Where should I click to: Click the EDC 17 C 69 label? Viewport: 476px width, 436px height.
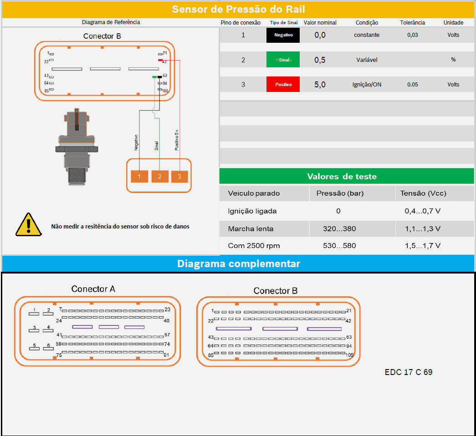pos(408,372)
